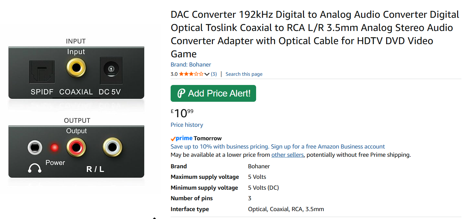This screenshot has width=467, height=219.
Task: Click the red RCA output jack
Action: [x=76, y=147]
